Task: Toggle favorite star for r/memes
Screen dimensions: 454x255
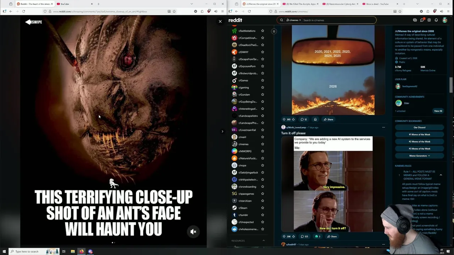Action: pyautogui.click(x=262, y=144)
